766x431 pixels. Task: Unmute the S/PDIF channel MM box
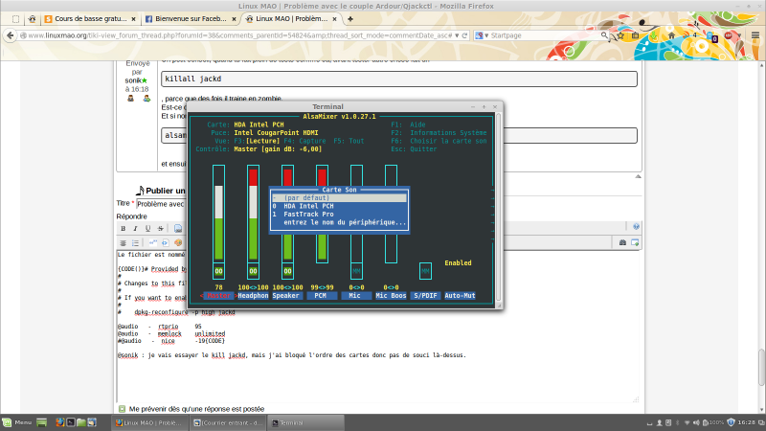[x=425, y=271]
